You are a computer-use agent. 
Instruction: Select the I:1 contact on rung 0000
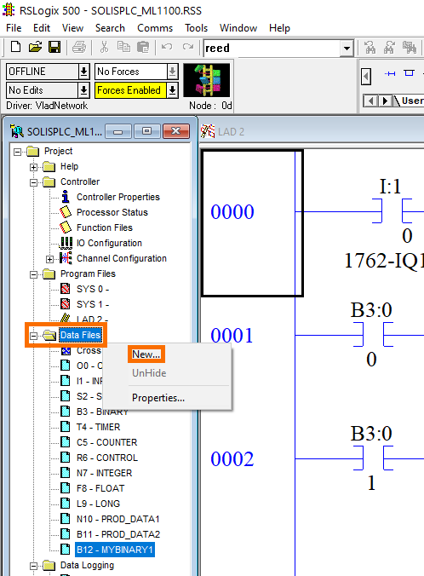(392, 210)
